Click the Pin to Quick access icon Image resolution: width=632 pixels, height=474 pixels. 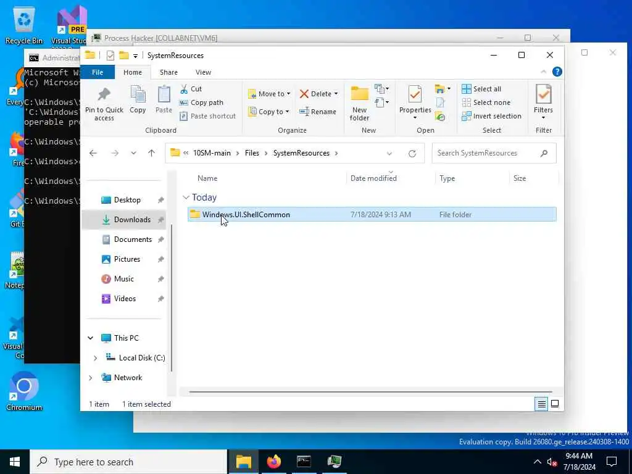(x=104, y=94)
